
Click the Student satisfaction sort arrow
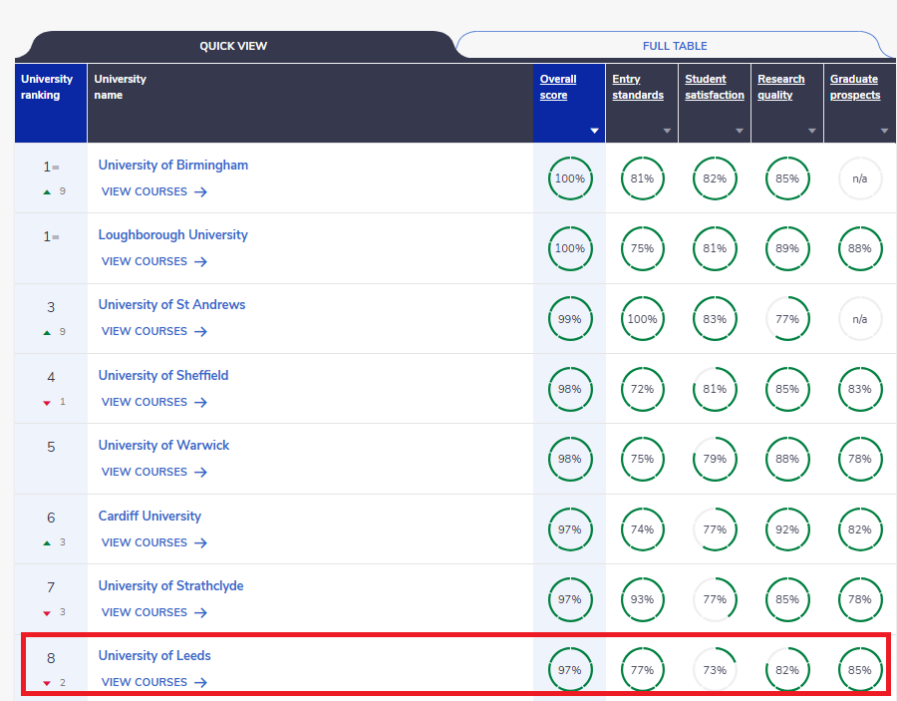coord(740,131)
